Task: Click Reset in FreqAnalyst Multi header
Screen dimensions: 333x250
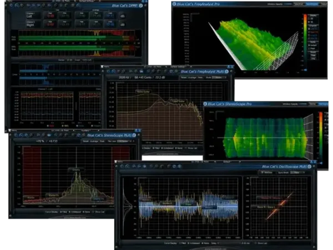Action: [x=184, y=78]
